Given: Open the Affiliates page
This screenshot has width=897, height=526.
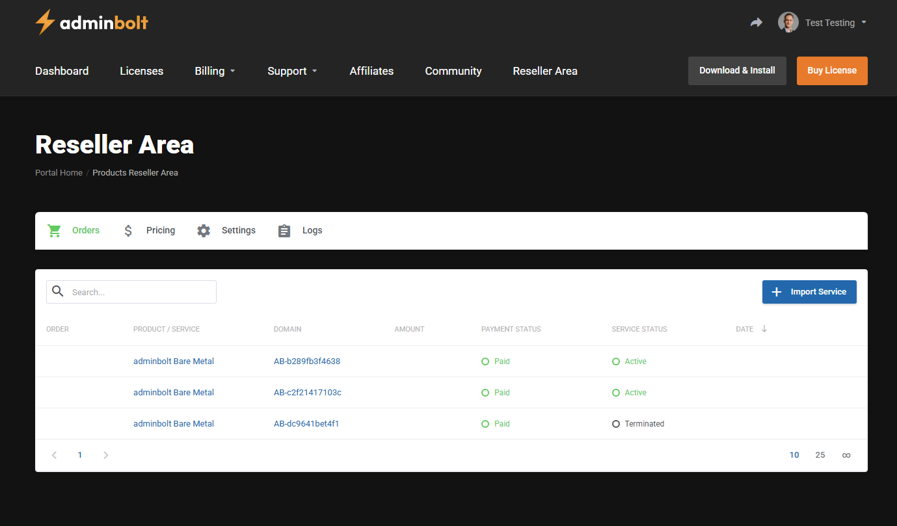Looking at the screenshot, I should 371,71.
